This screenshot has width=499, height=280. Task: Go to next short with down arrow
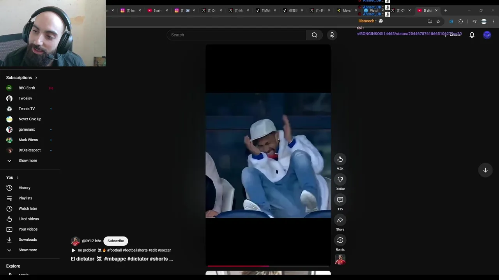click(x=485, y=170)
